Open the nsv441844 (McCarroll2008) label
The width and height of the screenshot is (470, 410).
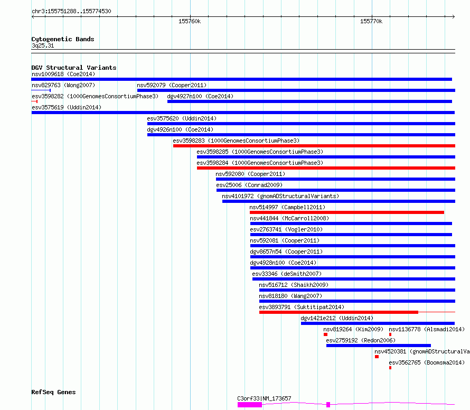(289, 218)
